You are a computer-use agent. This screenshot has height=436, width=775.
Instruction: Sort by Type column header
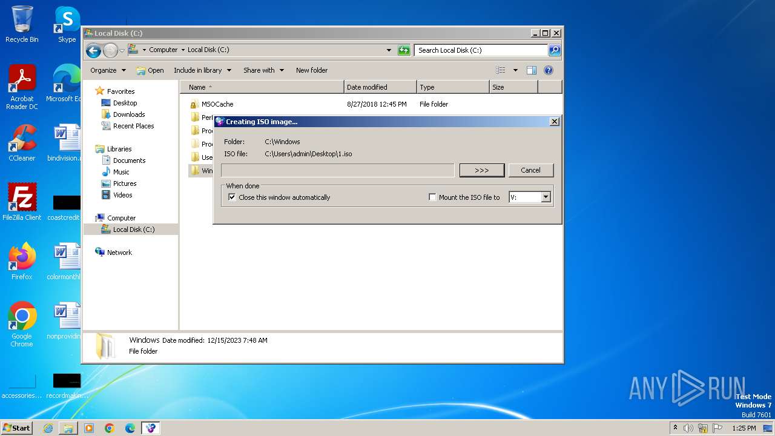[x=453, y=87]
